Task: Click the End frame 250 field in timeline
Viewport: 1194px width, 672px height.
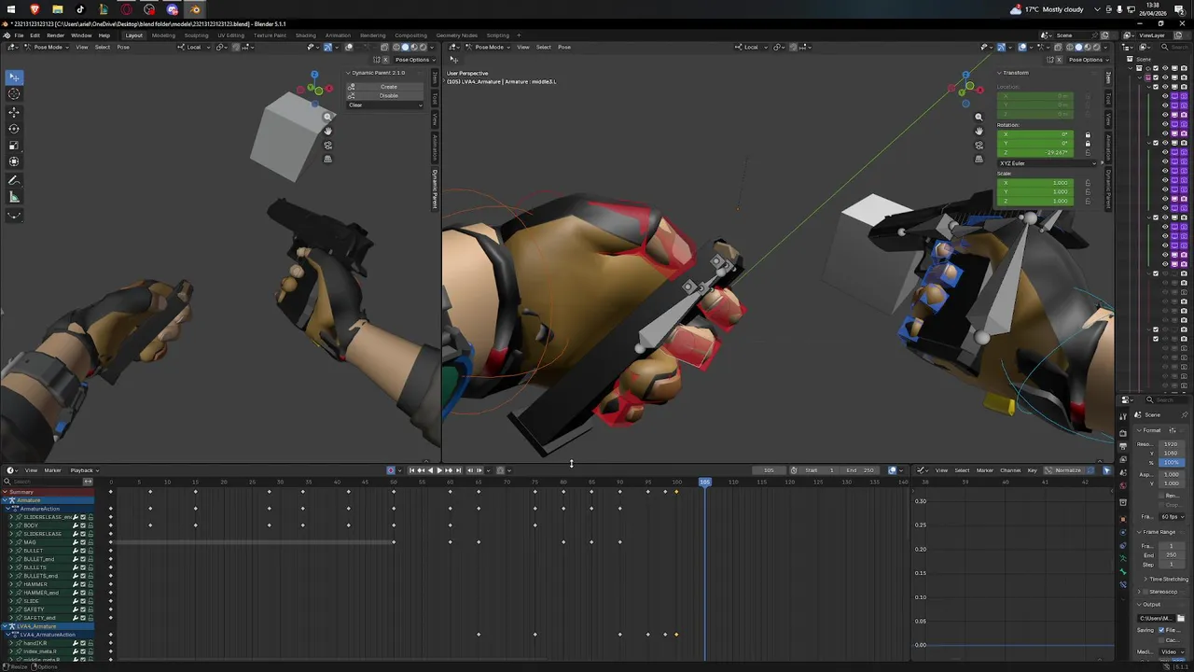Action: tap(859, 470)
